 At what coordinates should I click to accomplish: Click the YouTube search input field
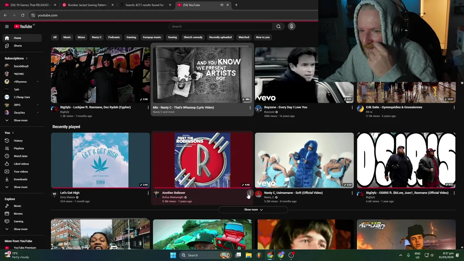220,26
